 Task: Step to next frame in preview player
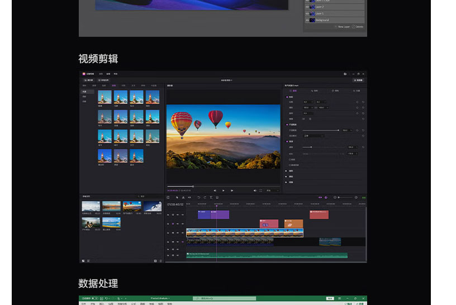[x=232, y=191]
